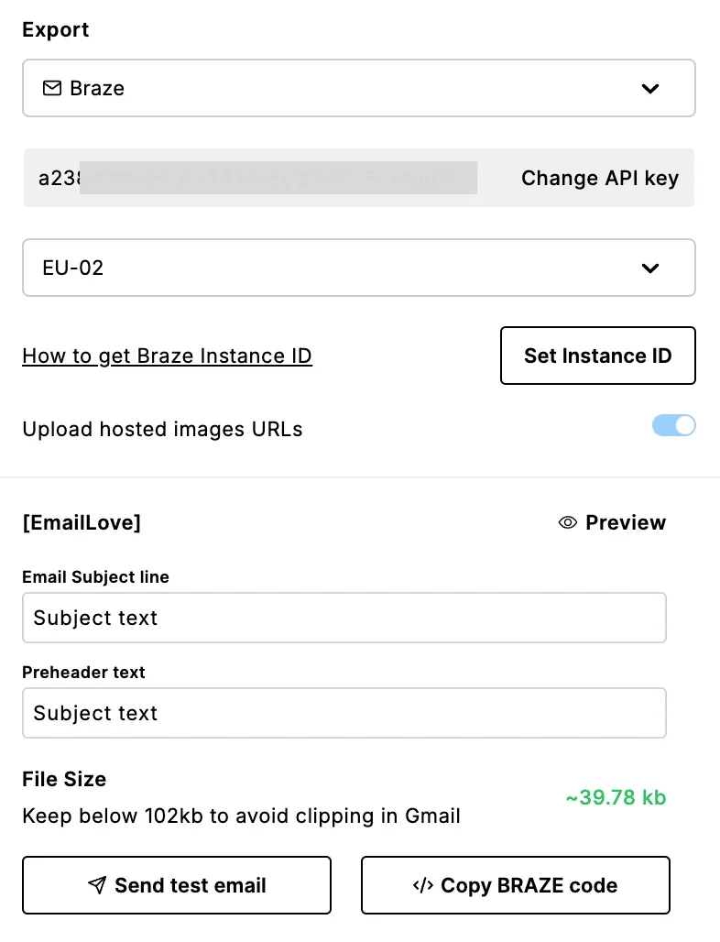Click the envelope icon beside Braze
Viewport: 720px width, 942px height.
[x=52, y=89]
